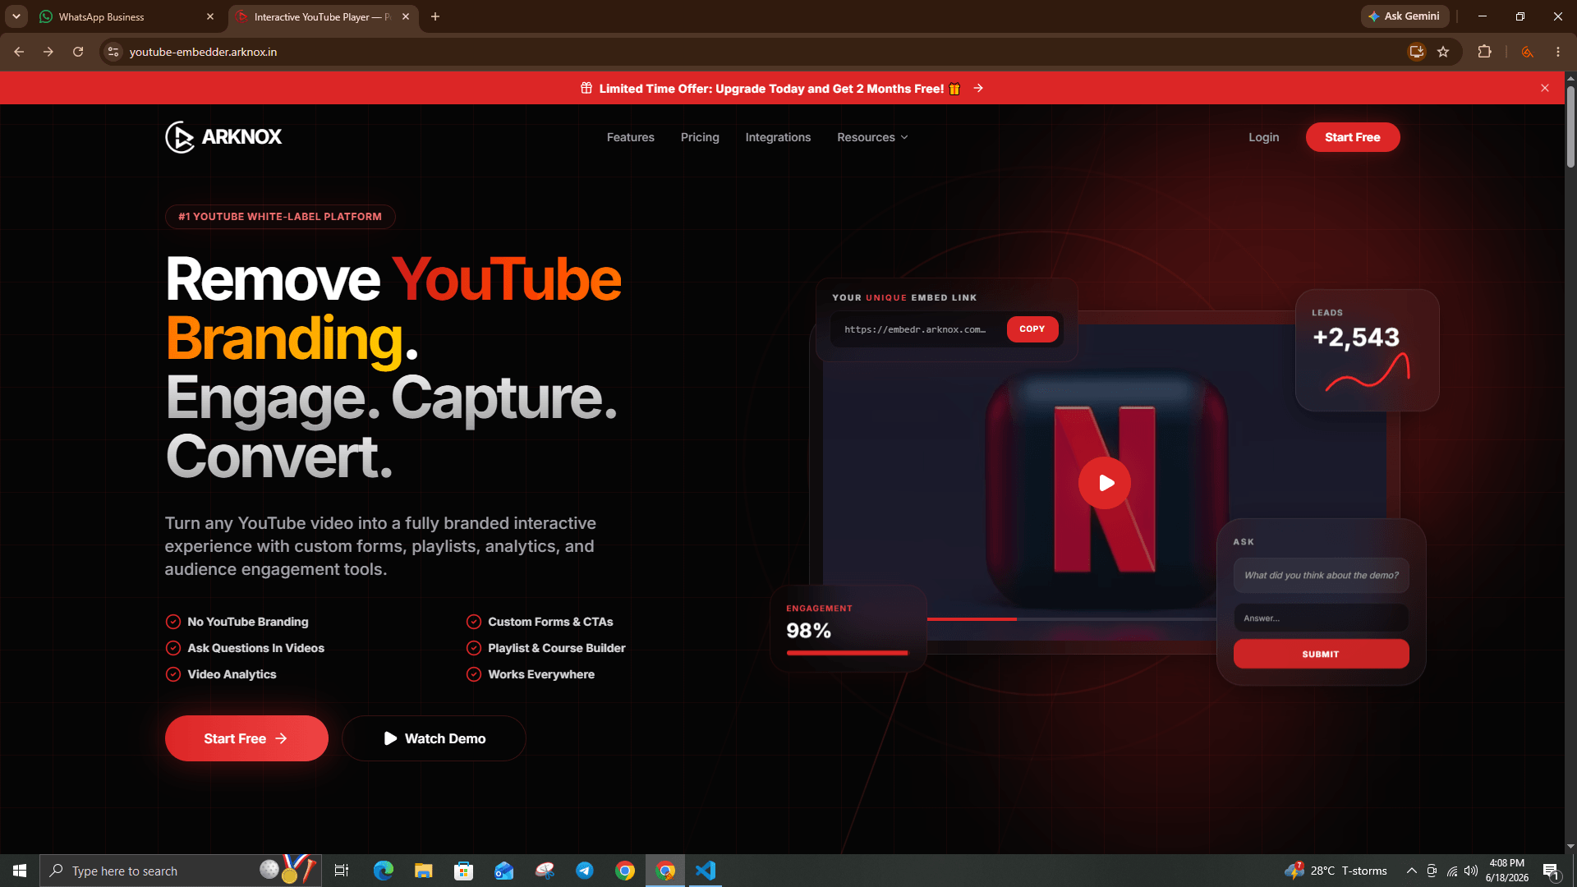Open Telegram from the taskbar
Screen dimensions: 1577x887
[585, 871]
